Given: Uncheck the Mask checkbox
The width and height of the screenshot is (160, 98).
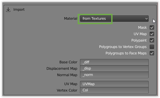Looking at the screenshot, I should click(x=152, y=28).
